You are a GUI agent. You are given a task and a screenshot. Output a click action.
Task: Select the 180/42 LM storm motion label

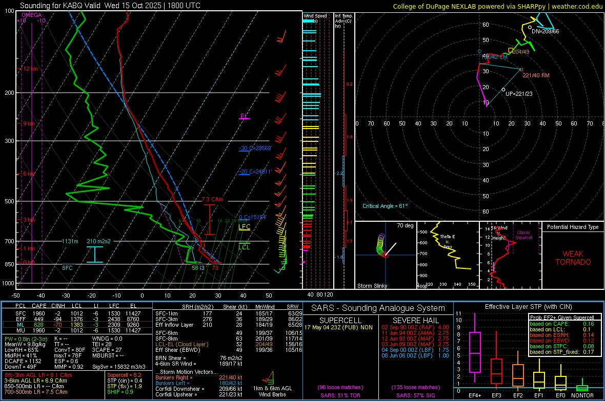495,57
